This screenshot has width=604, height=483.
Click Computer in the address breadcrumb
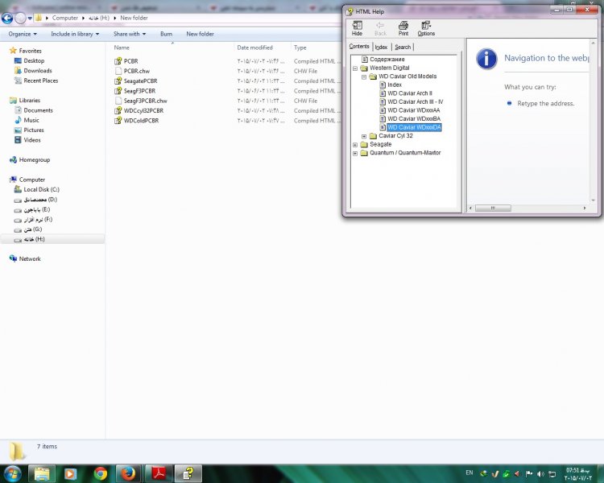pos(64,18)
